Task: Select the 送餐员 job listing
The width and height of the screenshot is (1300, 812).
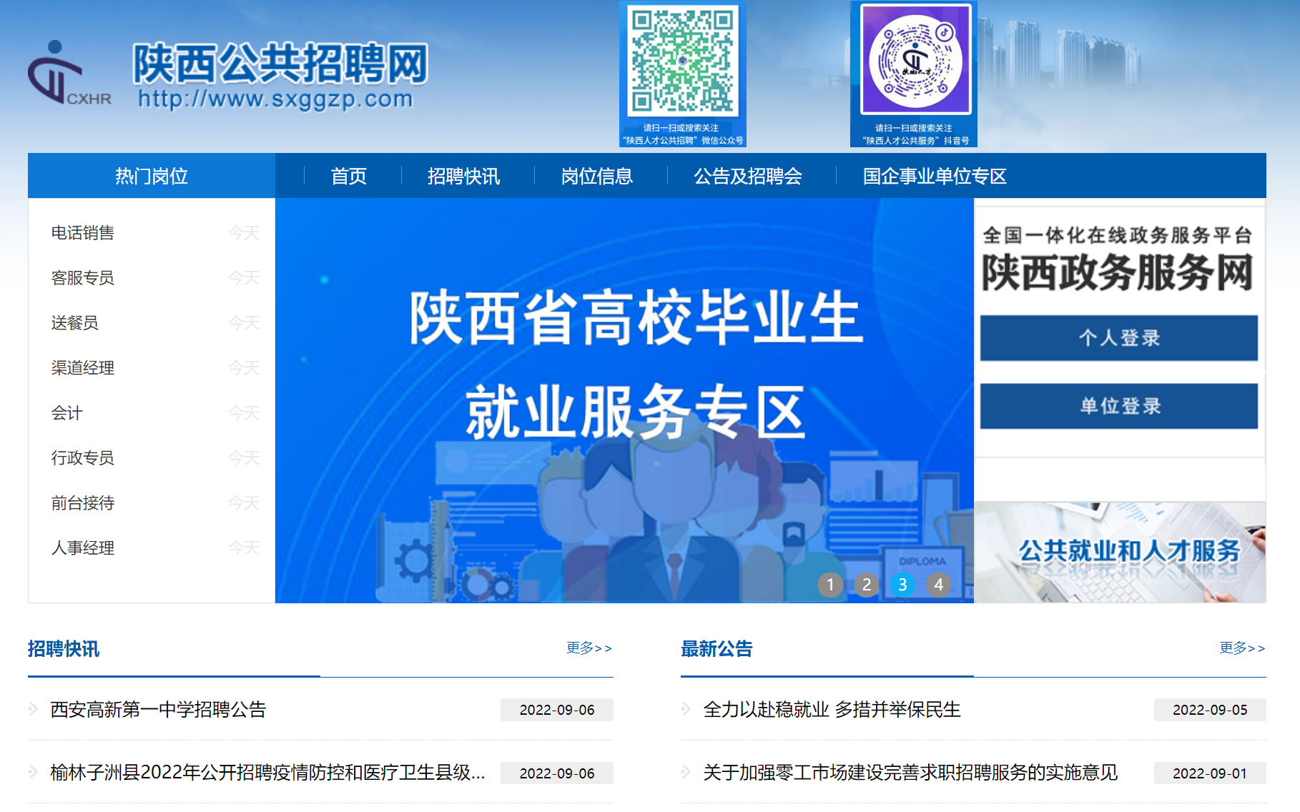Action: [x=75, y=323]
